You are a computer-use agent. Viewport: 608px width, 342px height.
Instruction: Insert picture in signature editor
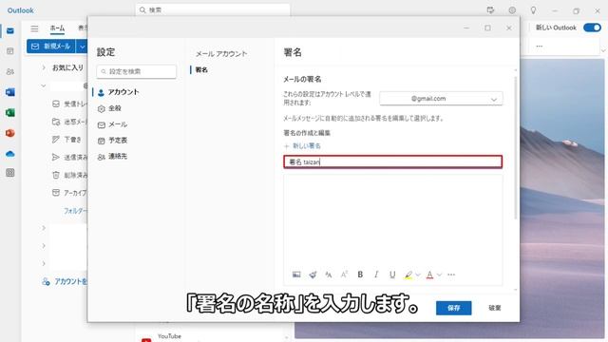point(296,275)
